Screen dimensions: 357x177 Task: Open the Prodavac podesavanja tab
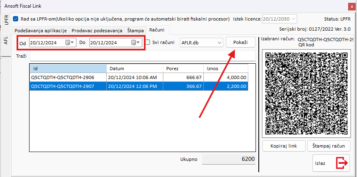(97, 31)
